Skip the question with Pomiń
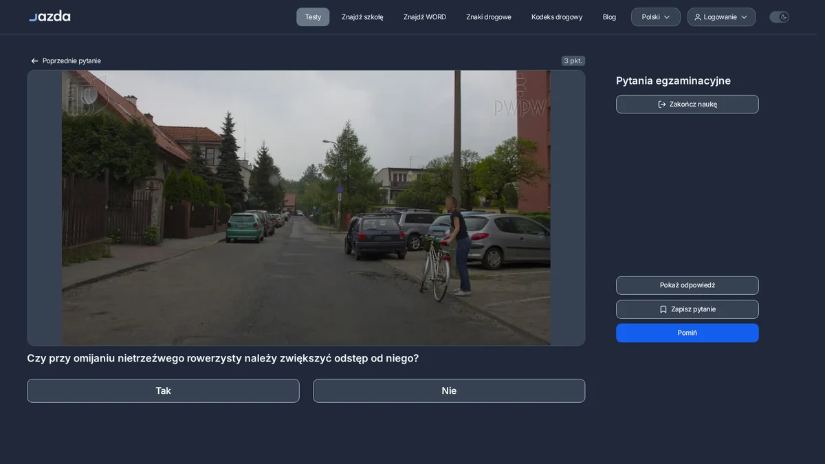825x464 pixels. [x=687, y=333]
